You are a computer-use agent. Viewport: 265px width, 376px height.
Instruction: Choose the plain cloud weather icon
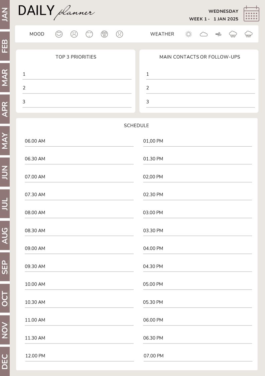(204, 34)
